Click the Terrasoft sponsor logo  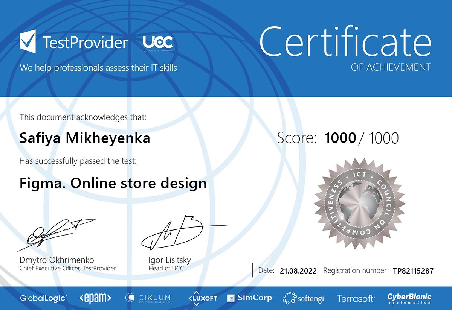point(356,299)
